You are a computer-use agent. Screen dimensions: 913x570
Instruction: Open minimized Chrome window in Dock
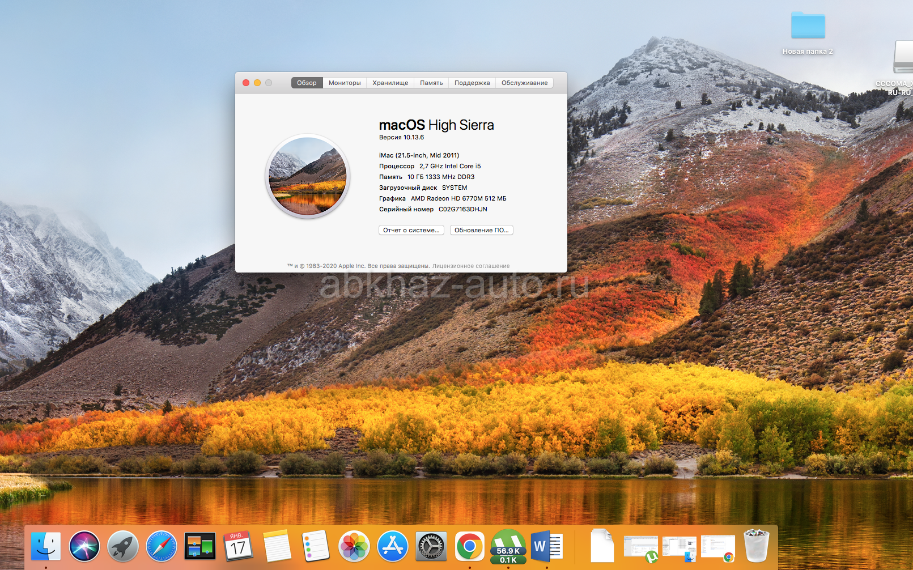click(x=718, y=548)
